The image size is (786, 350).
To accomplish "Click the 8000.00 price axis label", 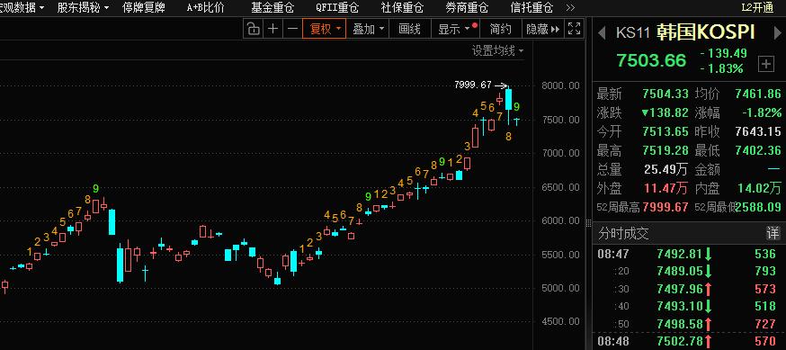I will click(x=560, y=85).
